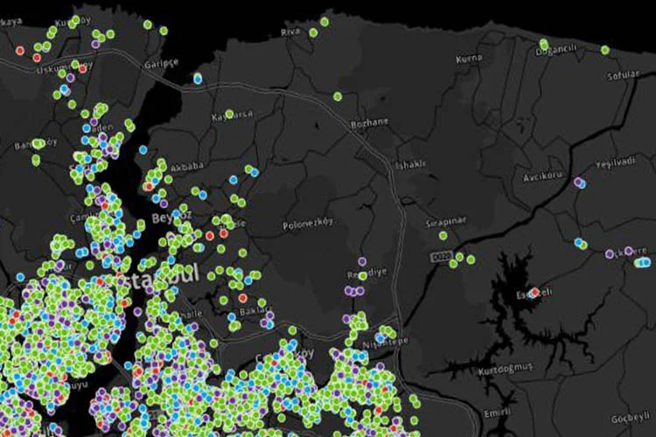The image size is (656, 437).
Task: Click the green marker west of Sofular
Action: 604,50
